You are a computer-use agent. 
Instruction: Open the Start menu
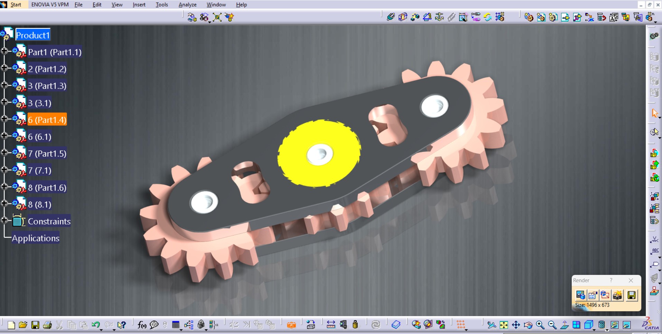pos(16,4)
